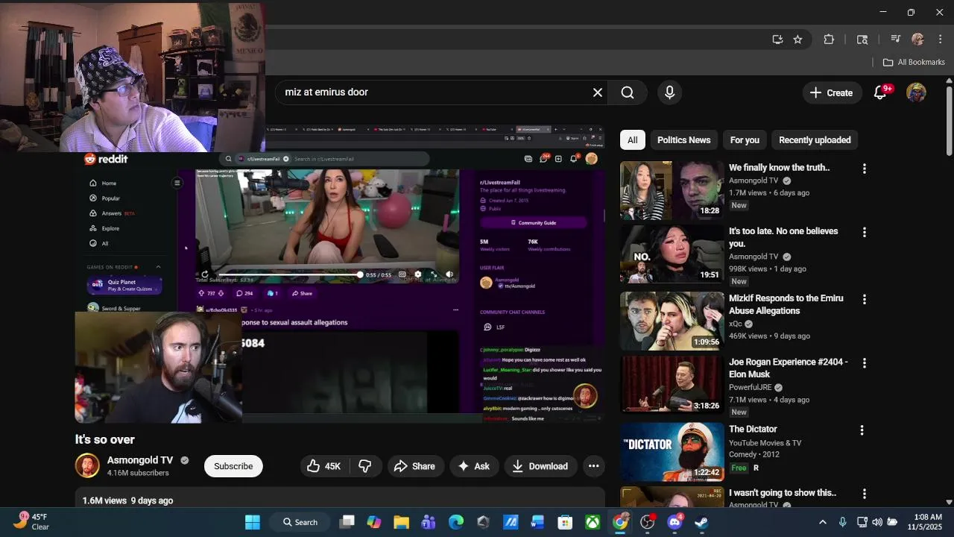
Task: Open File Explorer from taskbar
Action: pyautogui.click(x=401, y=522)
